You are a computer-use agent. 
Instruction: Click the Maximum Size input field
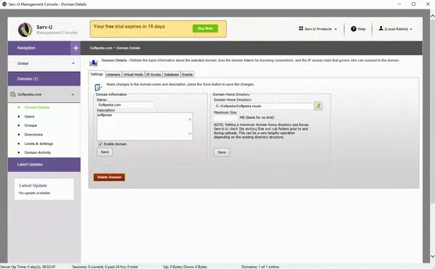[225, 117]
